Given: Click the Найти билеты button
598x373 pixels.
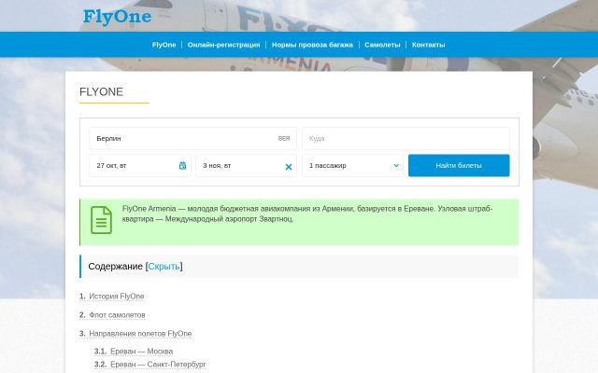Looking at the screenshot, I should click(459, 166).
